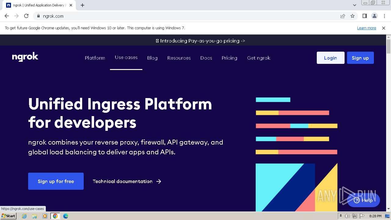Image resolution: width=391 pixels, height=220 pixels.
Task: Click Sign up for free button
Action: click(x=56, y=181)
